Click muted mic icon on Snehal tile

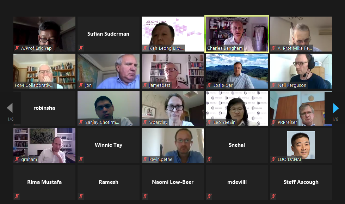pyautogui.click(x=209, y=159)
